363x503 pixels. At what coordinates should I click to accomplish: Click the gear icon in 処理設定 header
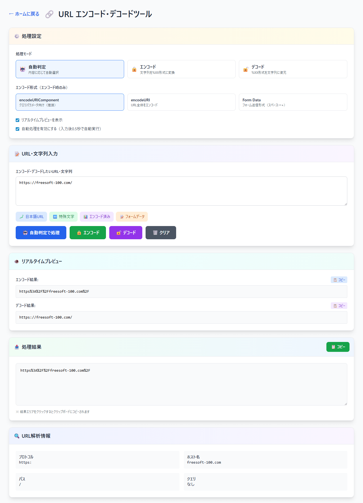pyautogui.click(x=17, y=36)
